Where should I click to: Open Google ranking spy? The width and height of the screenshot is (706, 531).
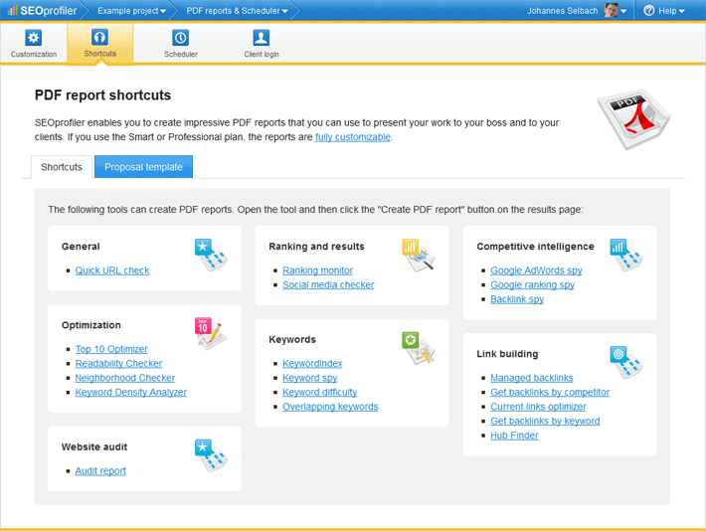(533, 284)
